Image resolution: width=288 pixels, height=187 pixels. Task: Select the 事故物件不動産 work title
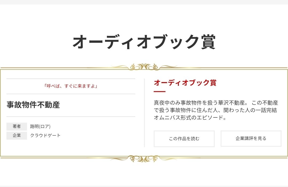tap(33, 105)
